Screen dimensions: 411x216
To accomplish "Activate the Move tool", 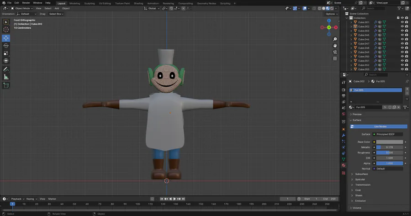I will pyautogui.click(x=6, y=38).
